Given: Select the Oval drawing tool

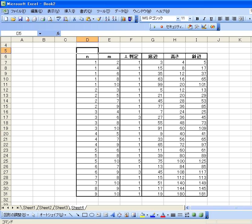Looking at the screenshot, I should coord(91,215).
